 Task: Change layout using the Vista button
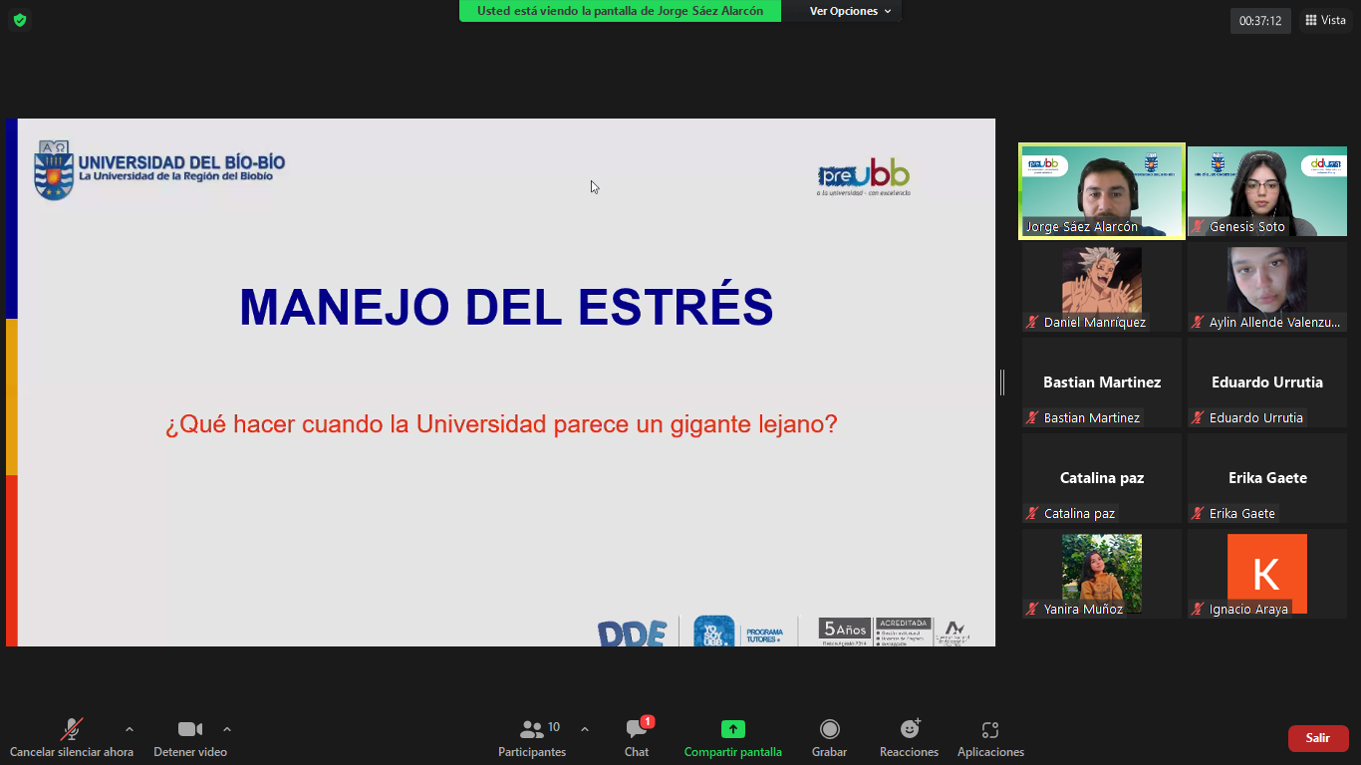tap(1325, 20)
